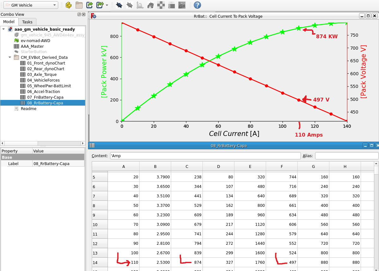This screenshot has height=271, width=379.
Task: Click the yellow Create Part icon
Action: pos(69,5)
